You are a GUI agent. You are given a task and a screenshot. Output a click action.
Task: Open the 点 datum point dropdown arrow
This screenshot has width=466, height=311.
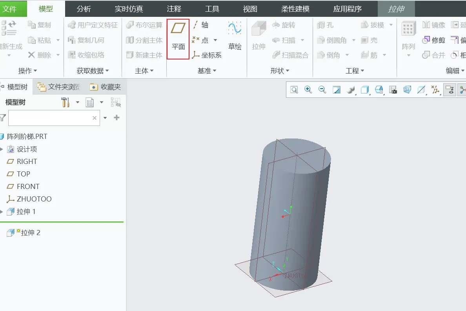[x=215, y=40]
